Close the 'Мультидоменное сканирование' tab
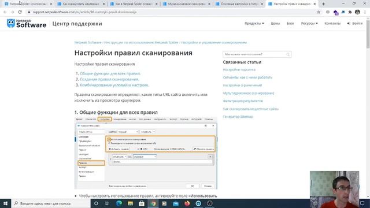Image resolution: width=370 pixels, height=208 pixels. coord(209,4)
